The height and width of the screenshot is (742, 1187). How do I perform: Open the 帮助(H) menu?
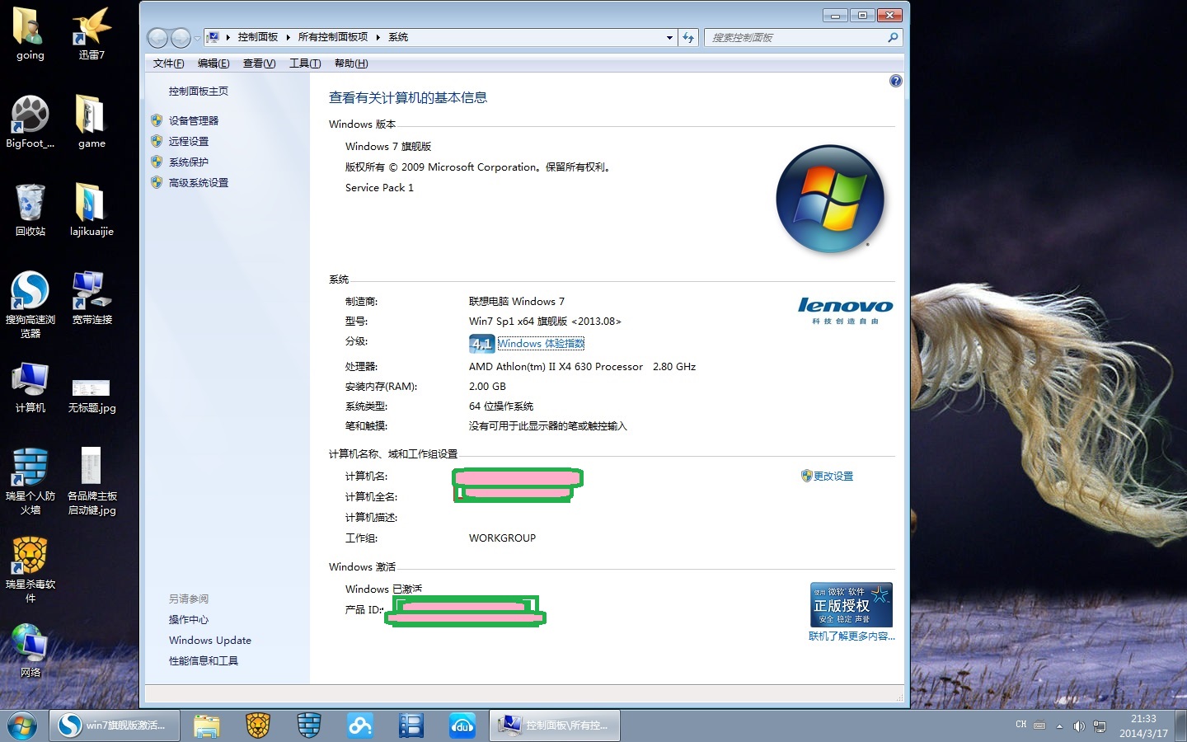tap(351, 63)
